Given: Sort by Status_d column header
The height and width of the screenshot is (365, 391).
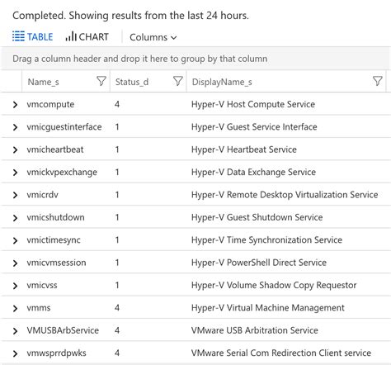Looking at the screenshot, I should tap(132, 82).
